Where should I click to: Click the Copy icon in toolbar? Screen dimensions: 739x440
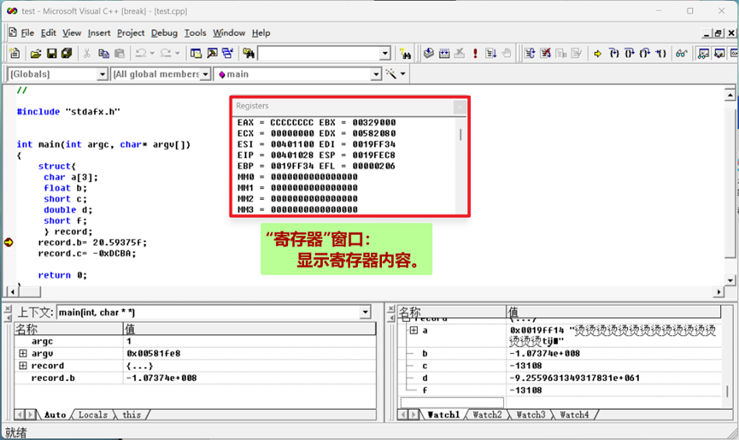[x=103, y=53]
